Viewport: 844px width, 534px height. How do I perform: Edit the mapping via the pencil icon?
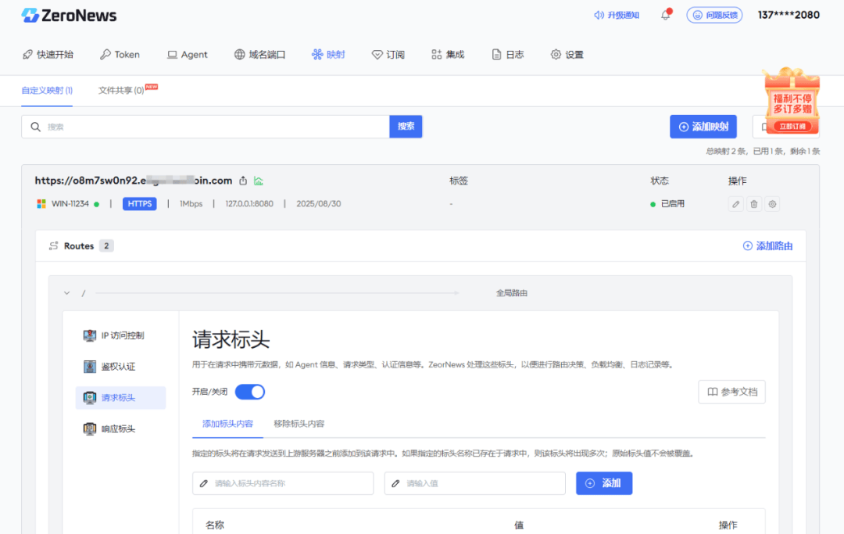click(735, 204)
